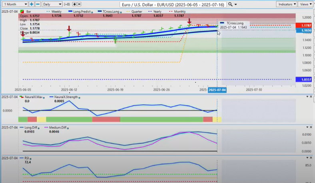Open the Views menu
The height and width of the screenshot is (183, 315).
click(306, 4)
